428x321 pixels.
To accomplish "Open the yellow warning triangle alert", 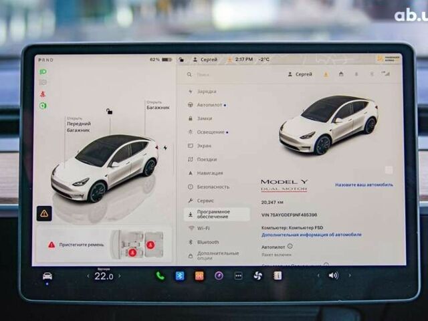I will click(x=44, y=213).
